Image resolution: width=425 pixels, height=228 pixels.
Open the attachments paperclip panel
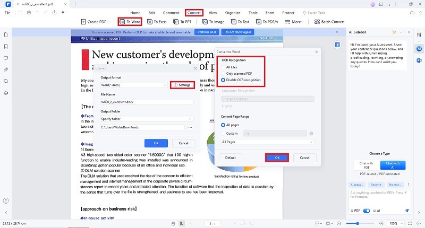point(6,69)
